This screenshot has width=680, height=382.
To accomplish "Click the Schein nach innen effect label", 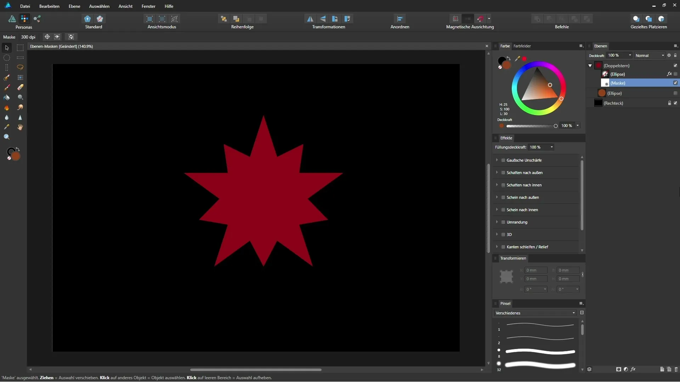I will [x=522, y=210].
